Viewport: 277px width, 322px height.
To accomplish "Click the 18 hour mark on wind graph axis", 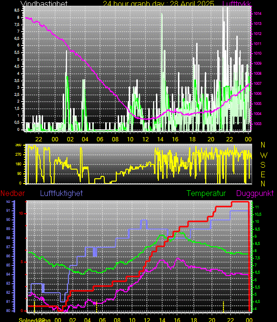I will tap(192, 139).
